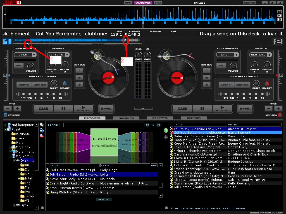Switch to the BROWSER tab
The width and height of the screenshot is (286, 214).
pyautogui.click(x=92, y=118)
